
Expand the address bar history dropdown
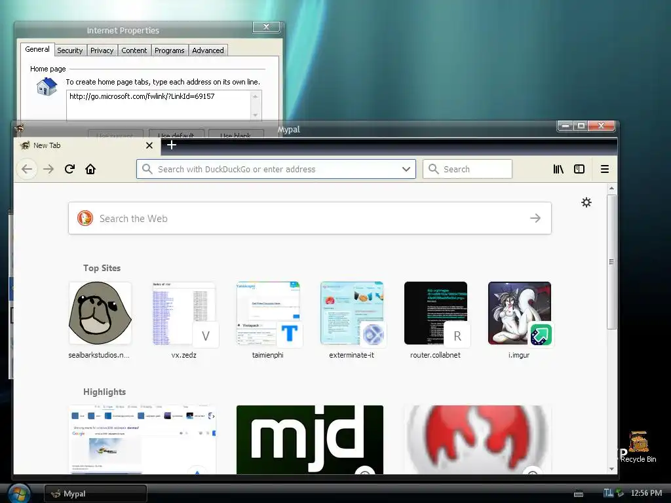[406, 169]
